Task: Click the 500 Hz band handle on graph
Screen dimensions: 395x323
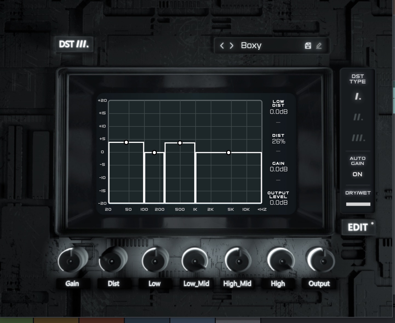Action: click(180, 143)
